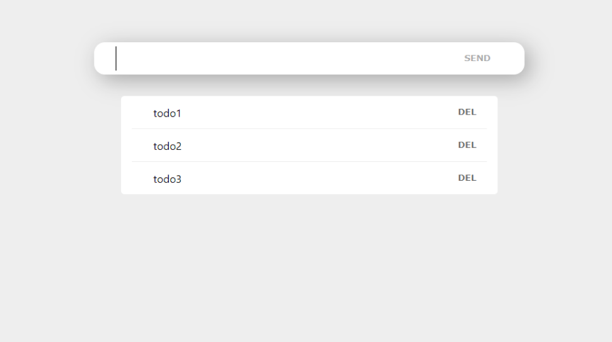Select the todo1 list entry text
Image resolution: width=612 pixels, height=342 pixels.
(167, 113)
